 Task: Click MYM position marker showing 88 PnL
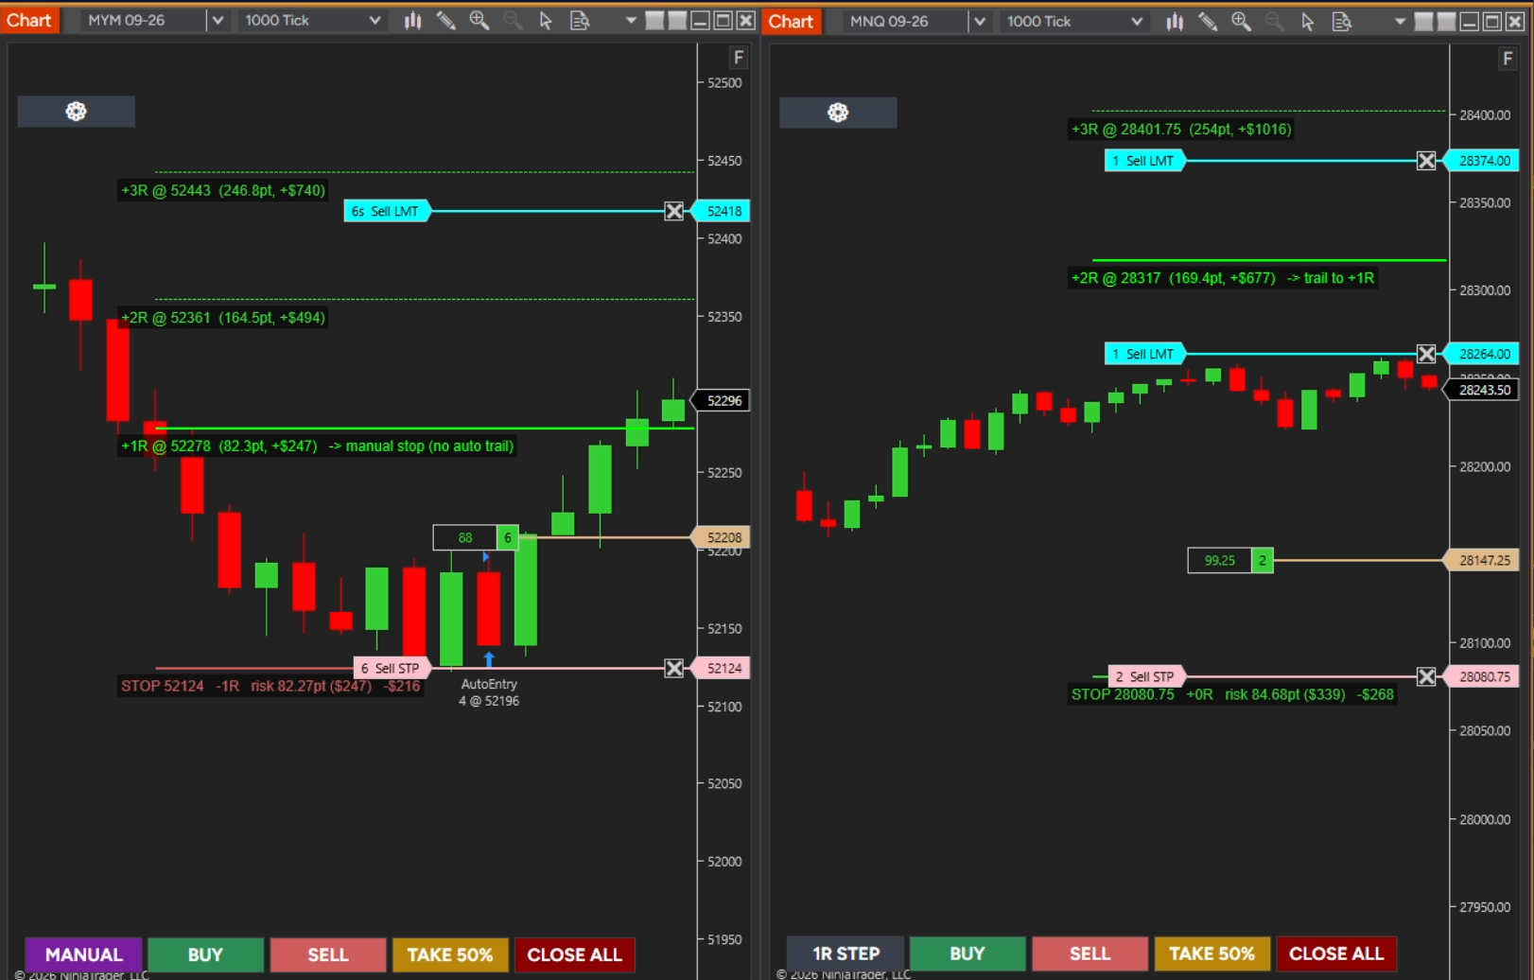pos(476,537)
